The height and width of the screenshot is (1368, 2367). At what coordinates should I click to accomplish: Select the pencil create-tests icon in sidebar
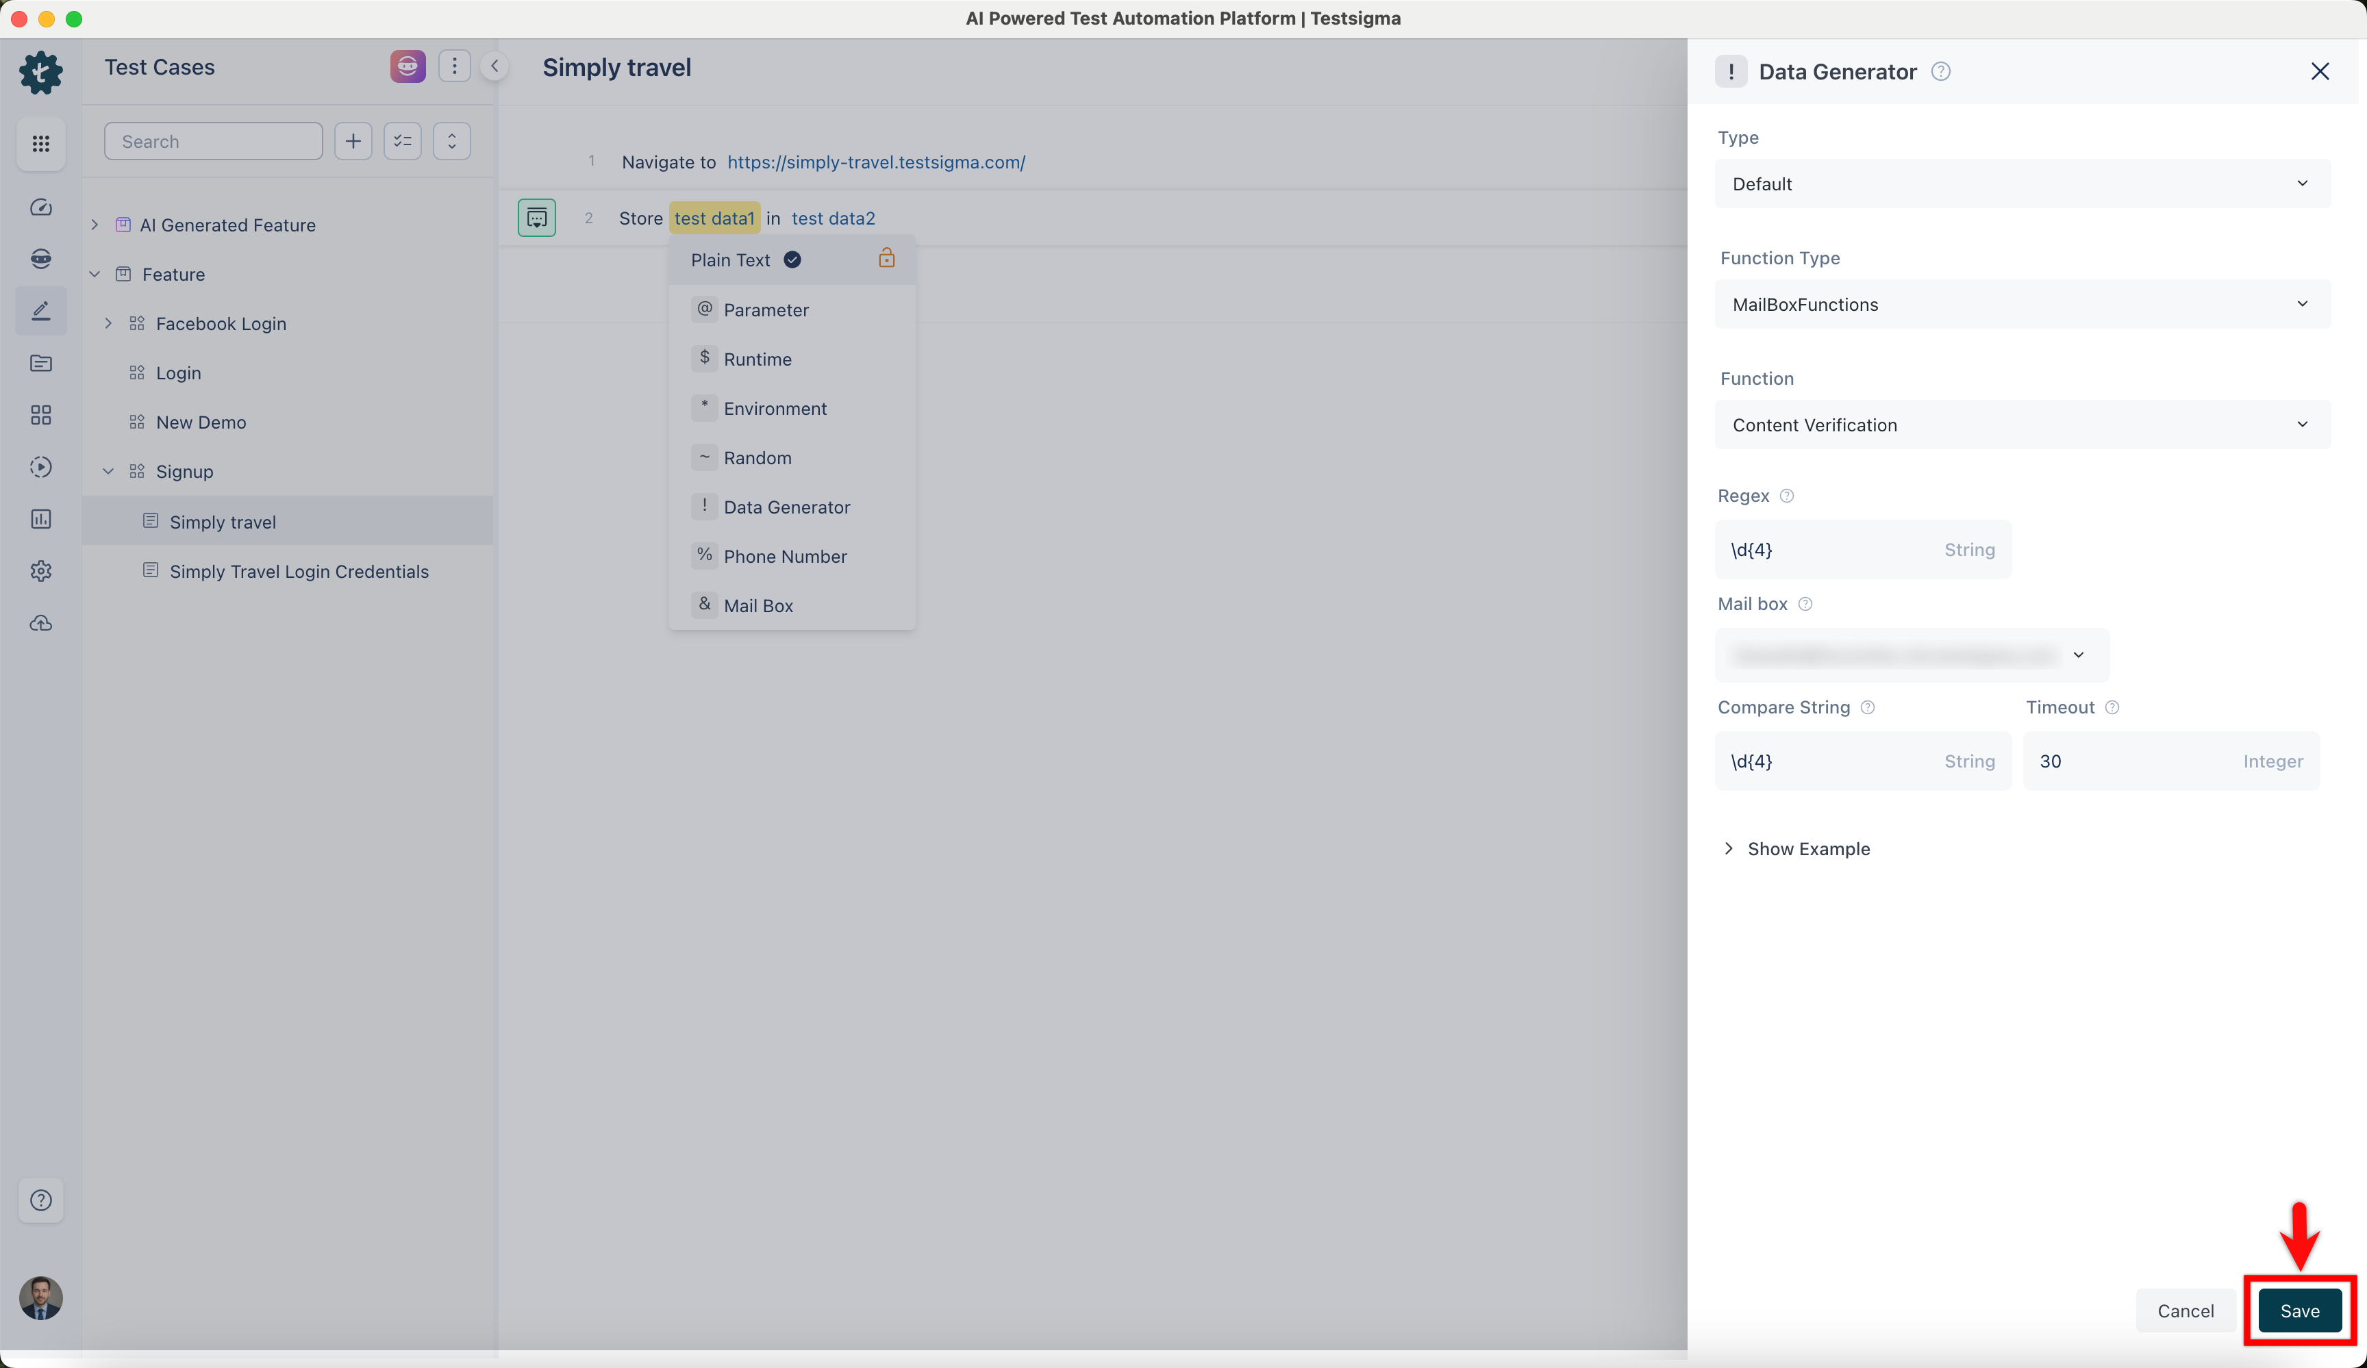pyautogui.click(x=40, y=311)
